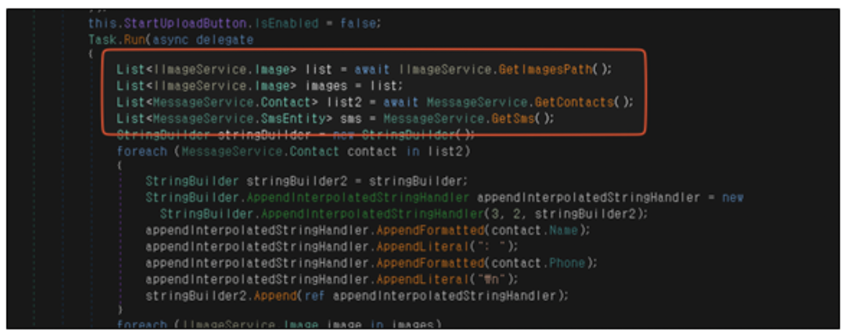Click the GetSms method call
This screenshot has height=331, width=854.
tap(513, 118)
